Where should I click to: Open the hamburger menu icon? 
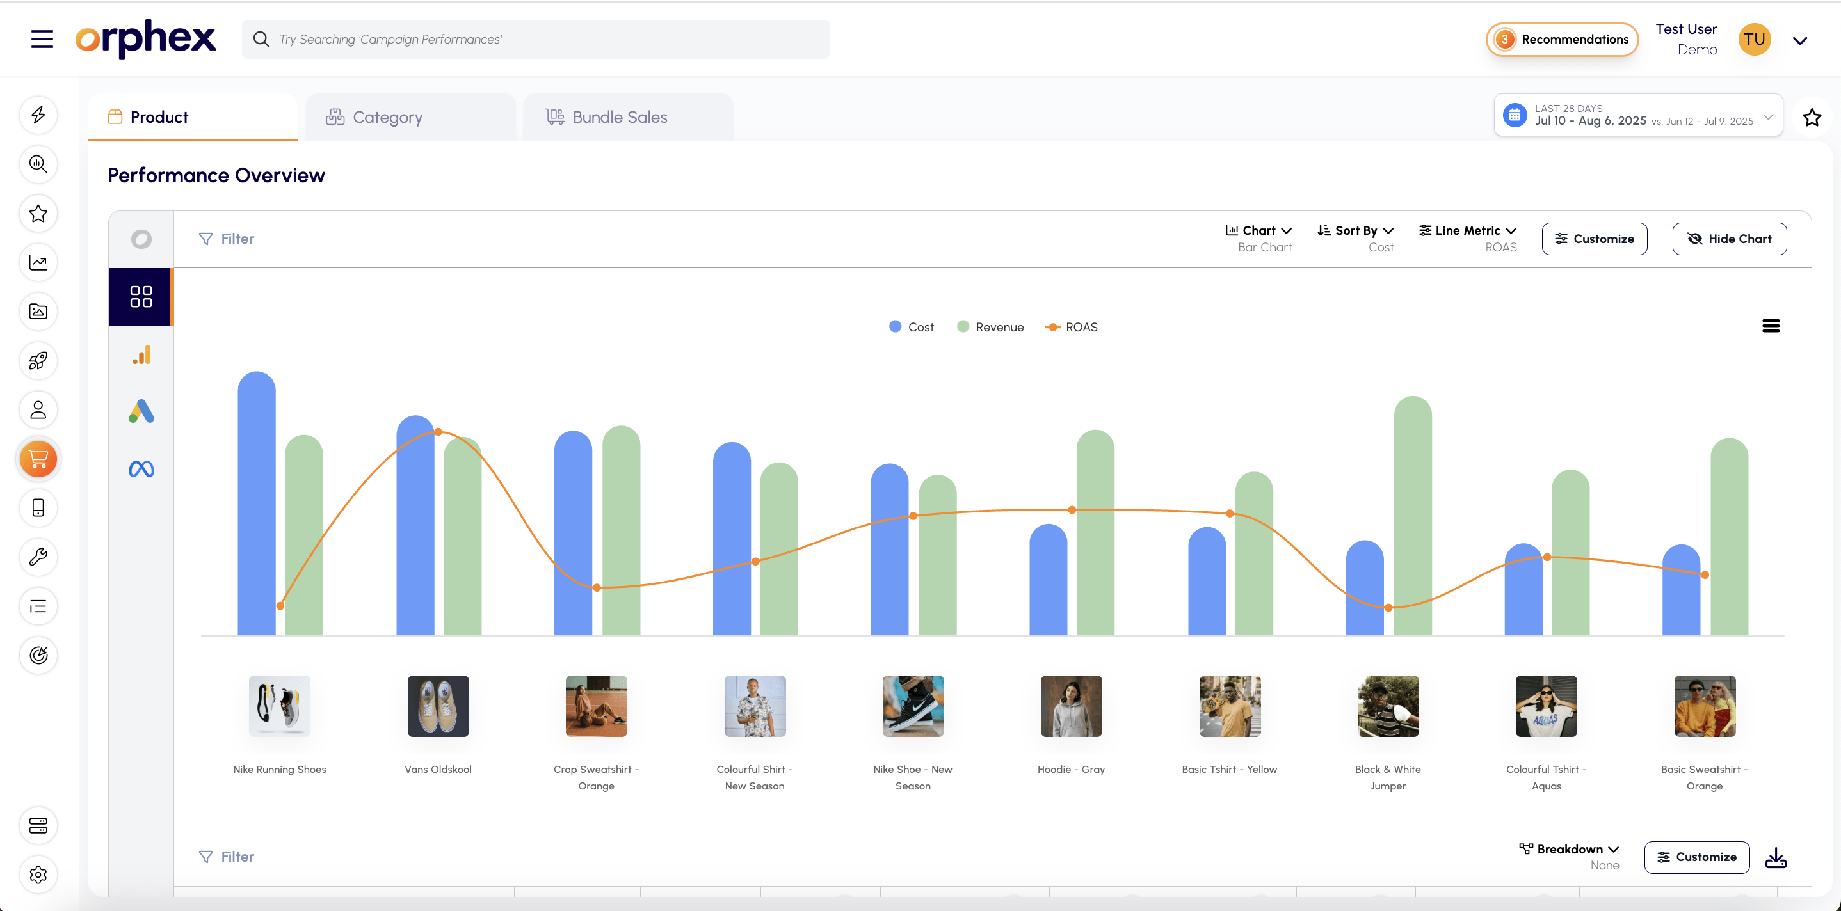42,39
